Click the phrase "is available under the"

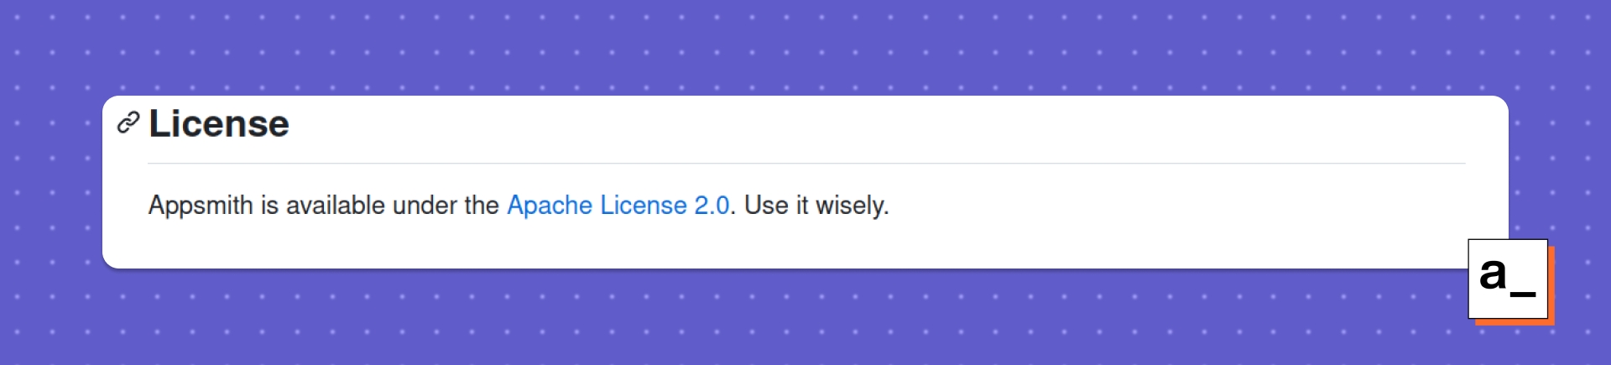tap(379, 205)
